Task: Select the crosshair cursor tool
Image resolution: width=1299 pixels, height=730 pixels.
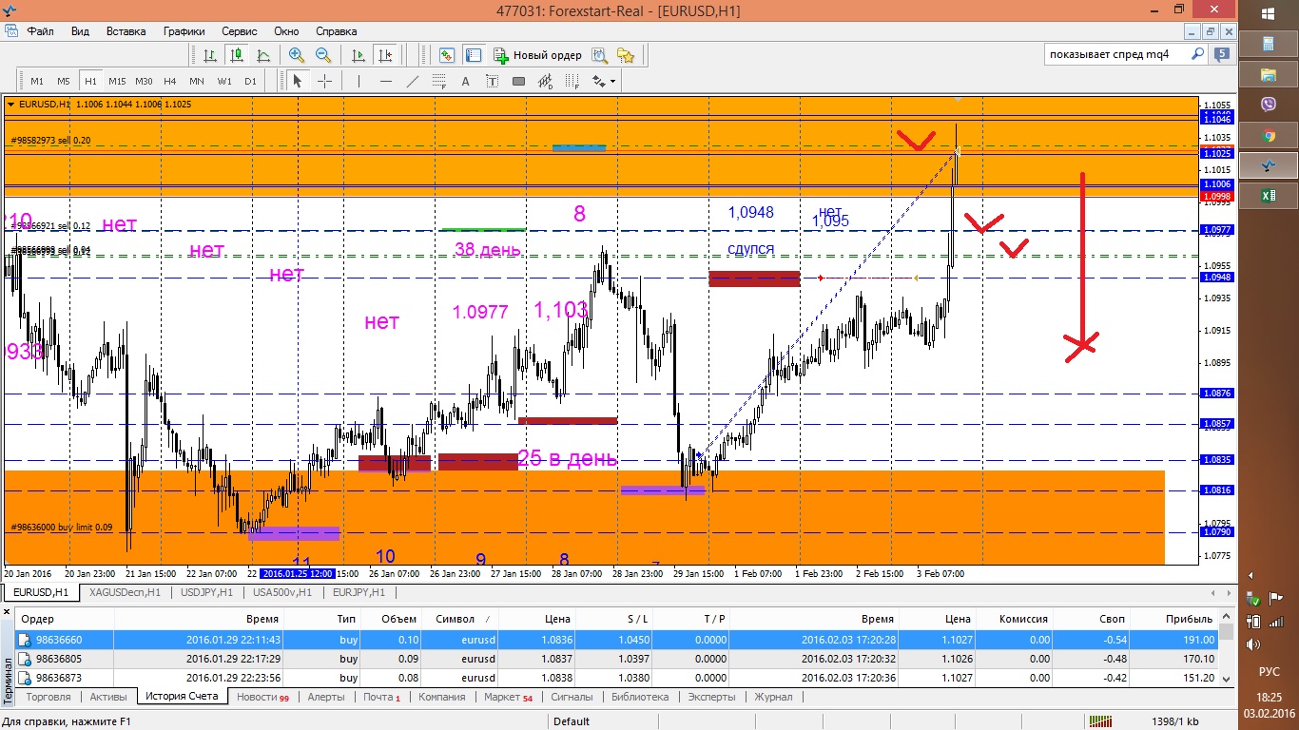Action: click(x=324, y=82)
